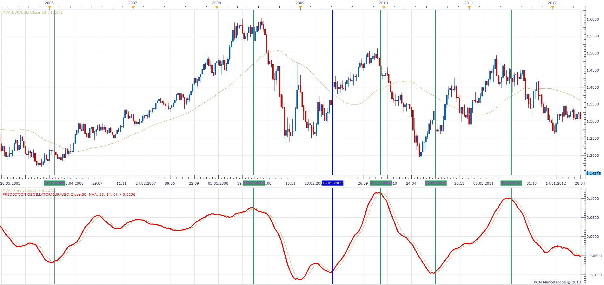Click the orange year marker under 2007
Screen dimensions: 604x285
coord(133,8)
